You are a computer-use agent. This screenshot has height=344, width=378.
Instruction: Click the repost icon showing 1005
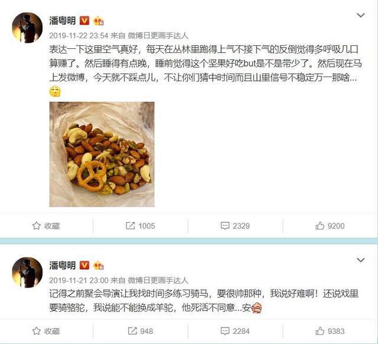point(130,226)
